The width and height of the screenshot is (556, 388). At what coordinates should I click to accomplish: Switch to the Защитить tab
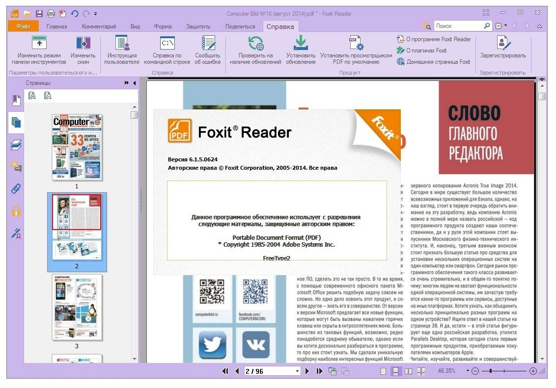pyautogui.click(x=198, y=26)
